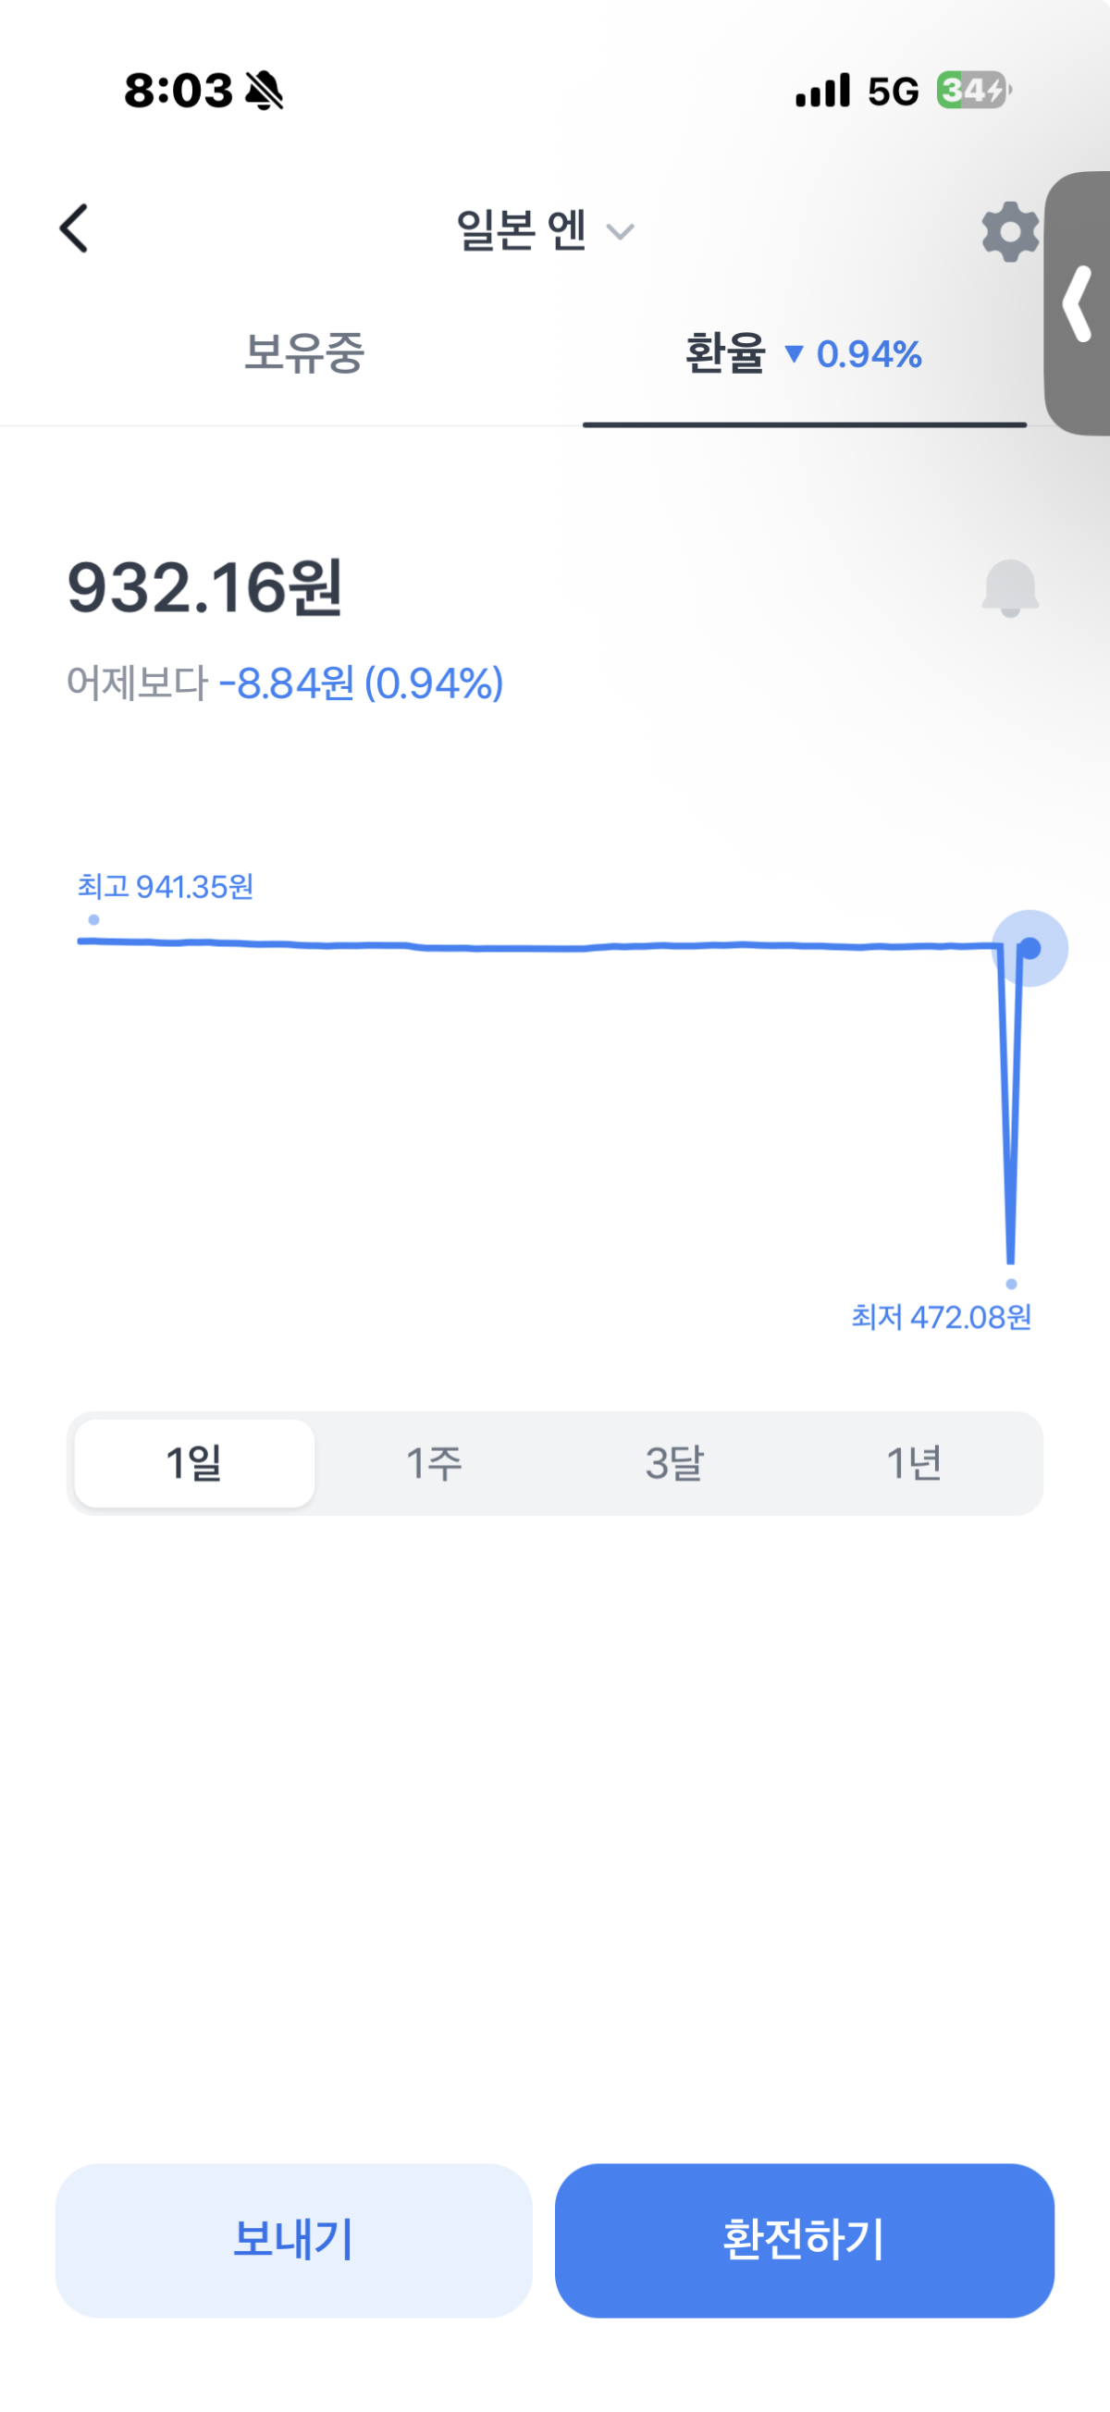Open the 보유중 tab
This screenshot has width=1110, height=2412.
(303, 354)
